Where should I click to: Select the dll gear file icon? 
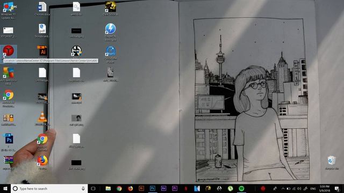pos(76,9)
